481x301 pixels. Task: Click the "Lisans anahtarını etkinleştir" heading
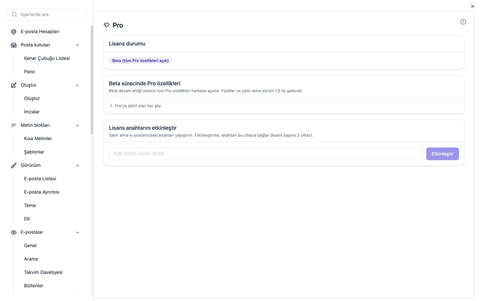[x=143, y=128]
